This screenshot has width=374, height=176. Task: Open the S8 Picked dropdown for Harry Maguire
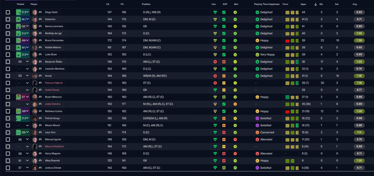23,154
